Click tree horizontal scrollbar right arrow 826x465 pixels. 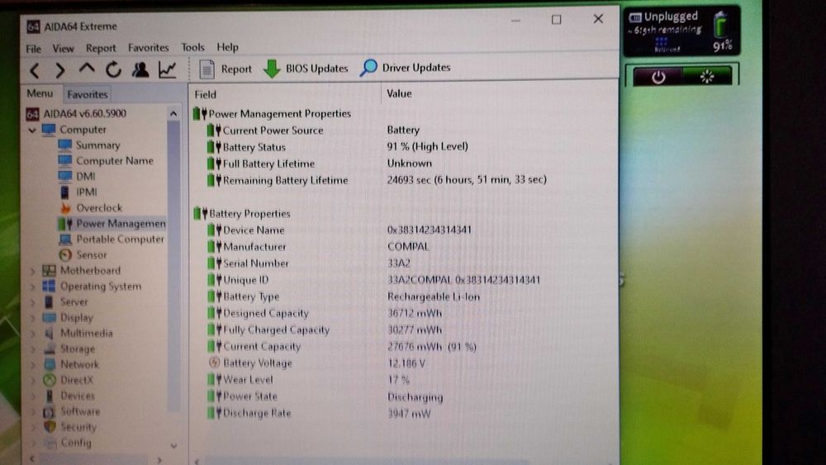[159, 460]
